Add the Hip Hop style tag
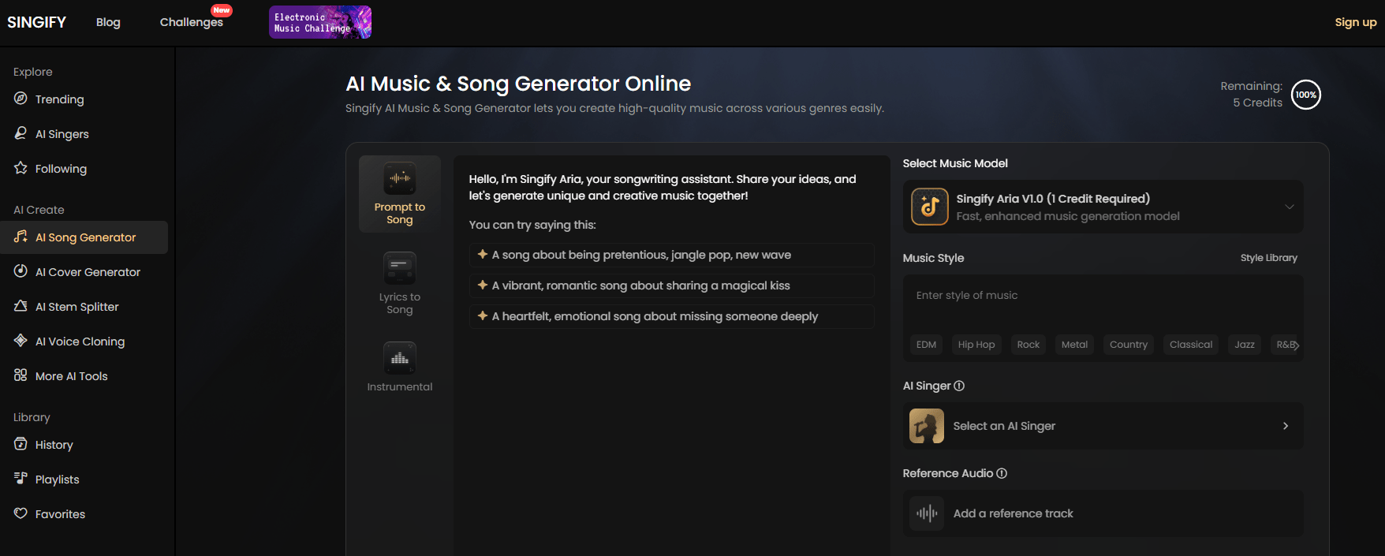Screen dimensions: 1385x556 [x=976, y=345]
